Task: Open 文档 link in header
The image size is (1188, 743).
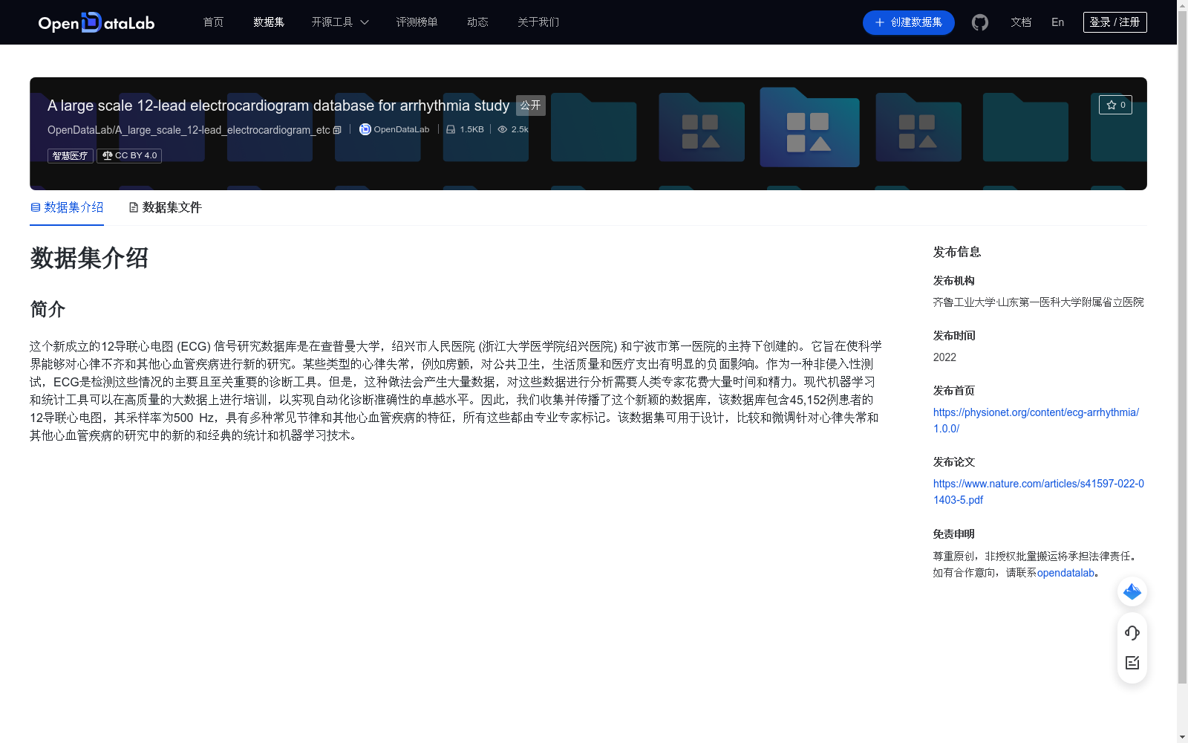Action: click(1021, 22)
